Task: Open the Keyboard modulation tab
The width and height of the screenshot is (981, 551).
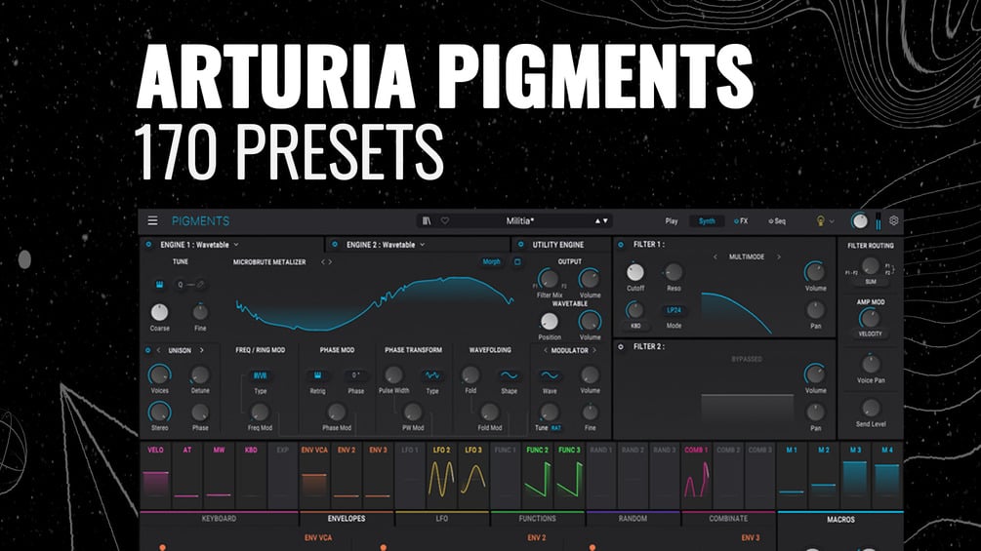Action: [x=219, y=519]
